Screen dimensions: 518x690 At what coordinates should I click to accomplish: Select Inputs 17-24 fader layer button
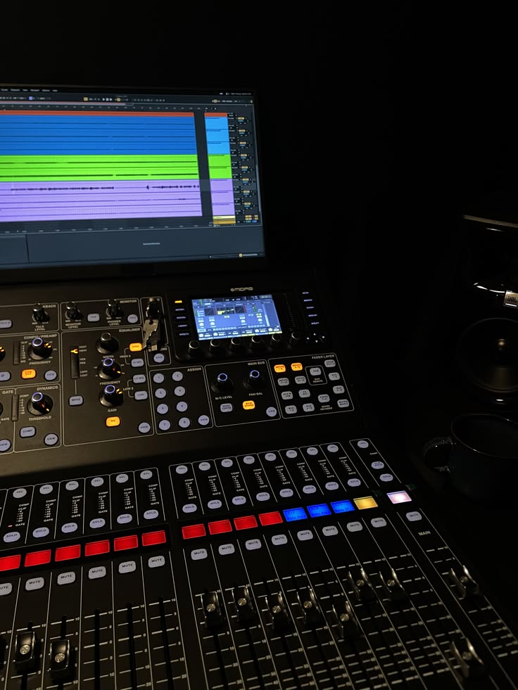[x=283, y=381]
